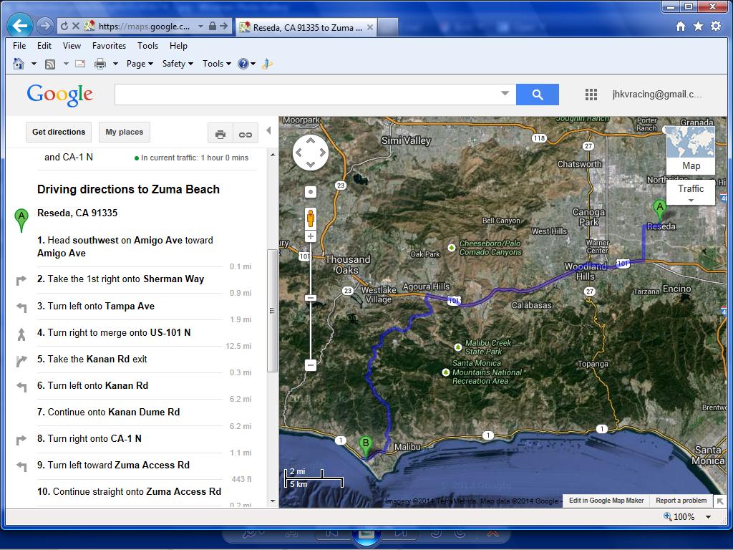Open the Help icon dropdown arrow
The width and height of the screenshot is (733, 550).
pyautogui.click(x=253, y=64)
